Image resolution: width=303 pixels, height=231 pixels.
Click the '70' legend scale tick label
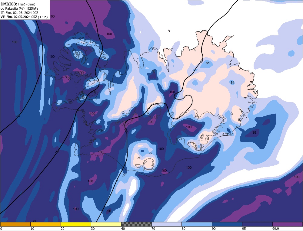153,229
